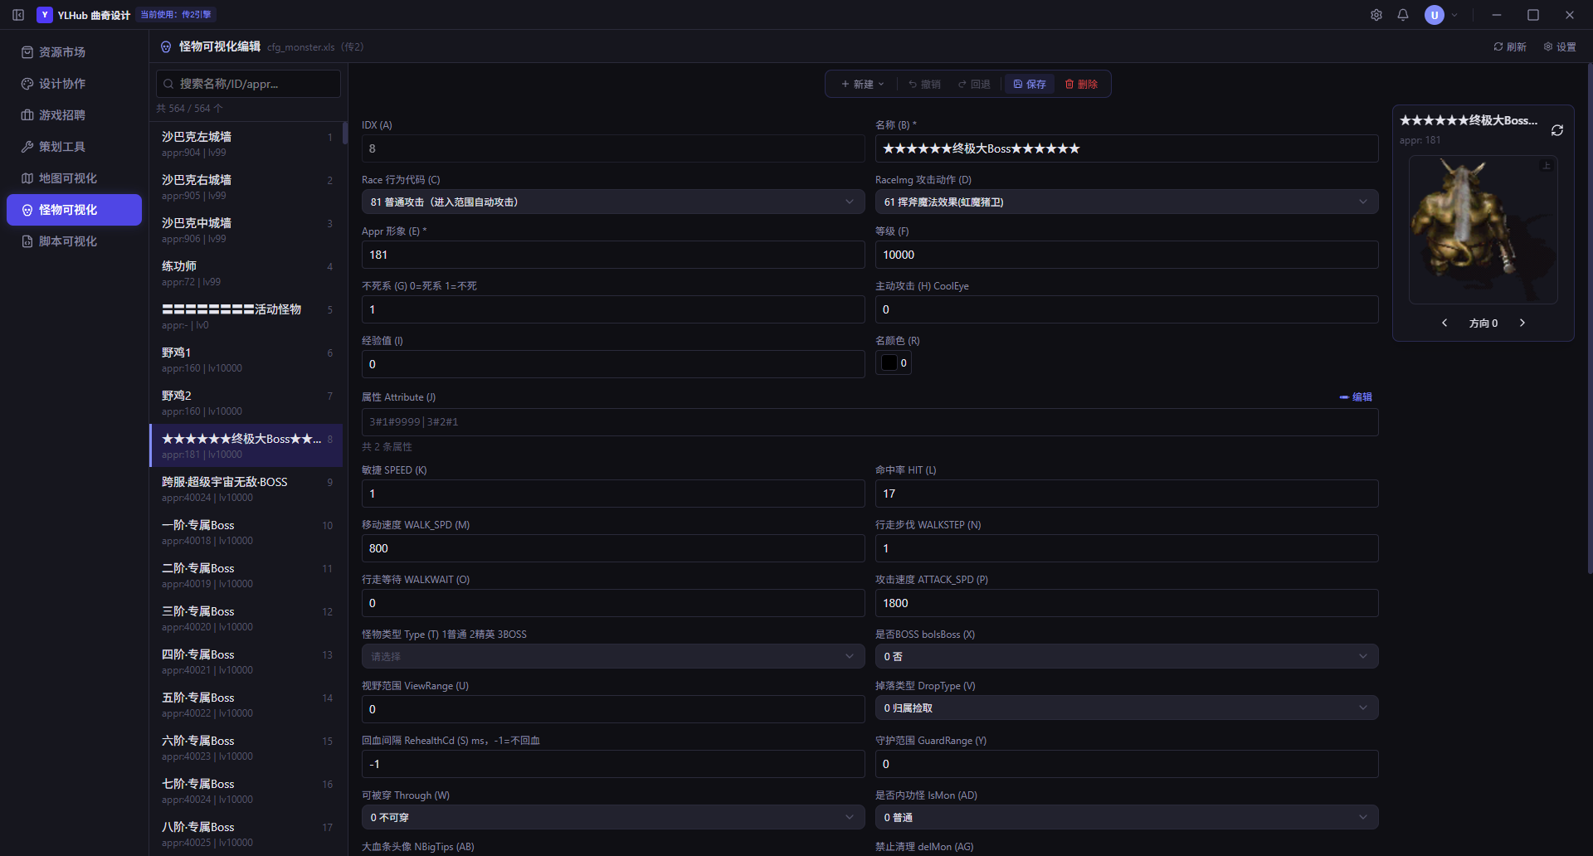This screenshot has width=1593, height=856.
Task: Refresh the monster preview icon
Action: click(x=1557, y=130)
